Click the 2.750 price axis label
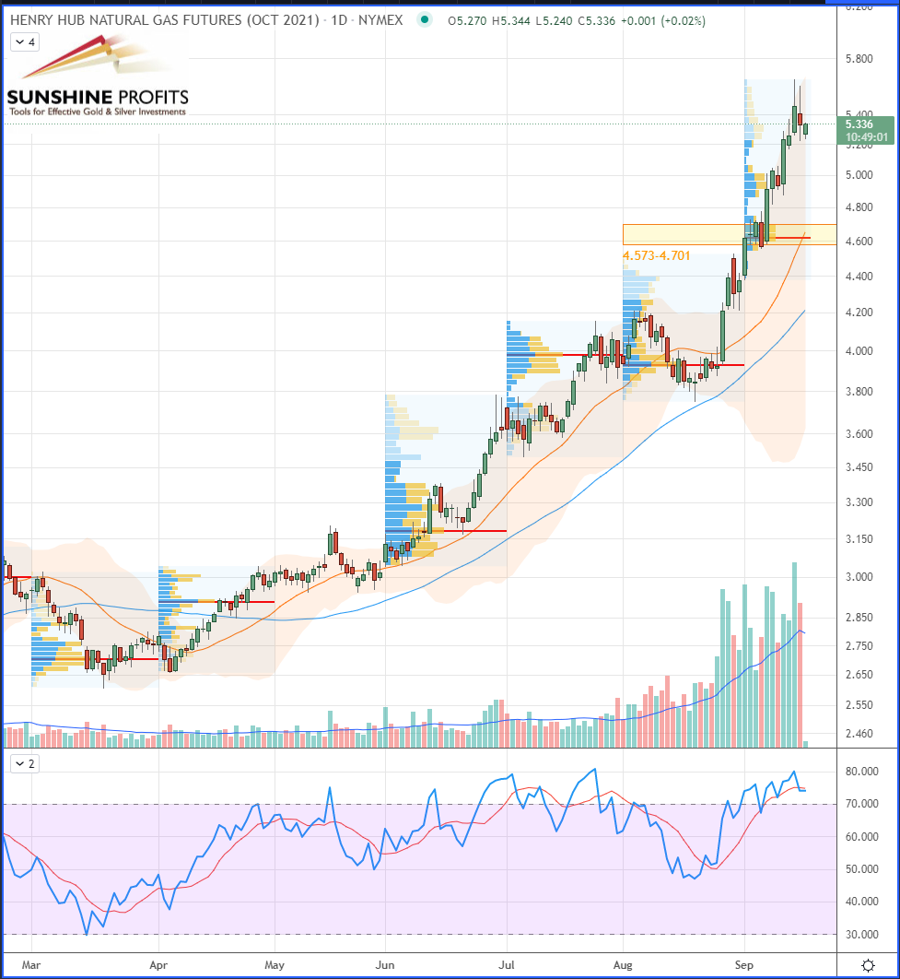This screenshot has height=979, width=900. [x=859, y=646]
